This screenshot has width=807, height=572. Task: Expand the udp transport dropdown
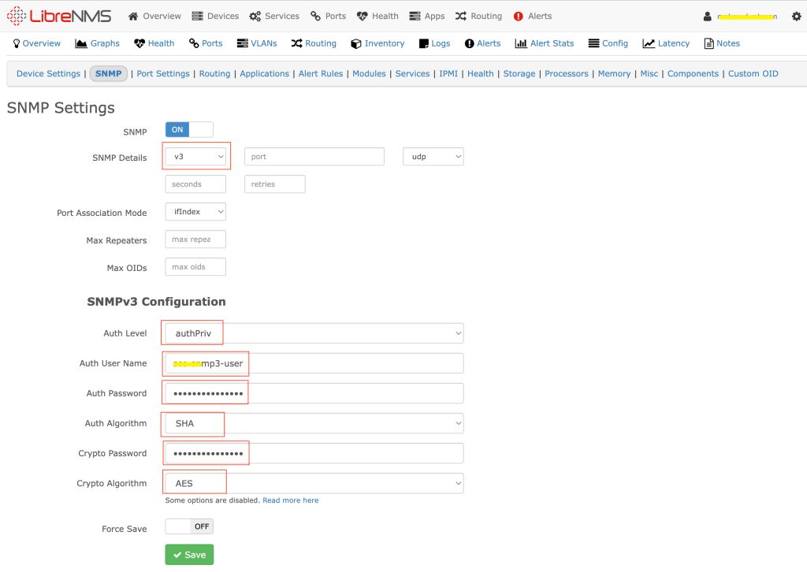tap(433, 157)
